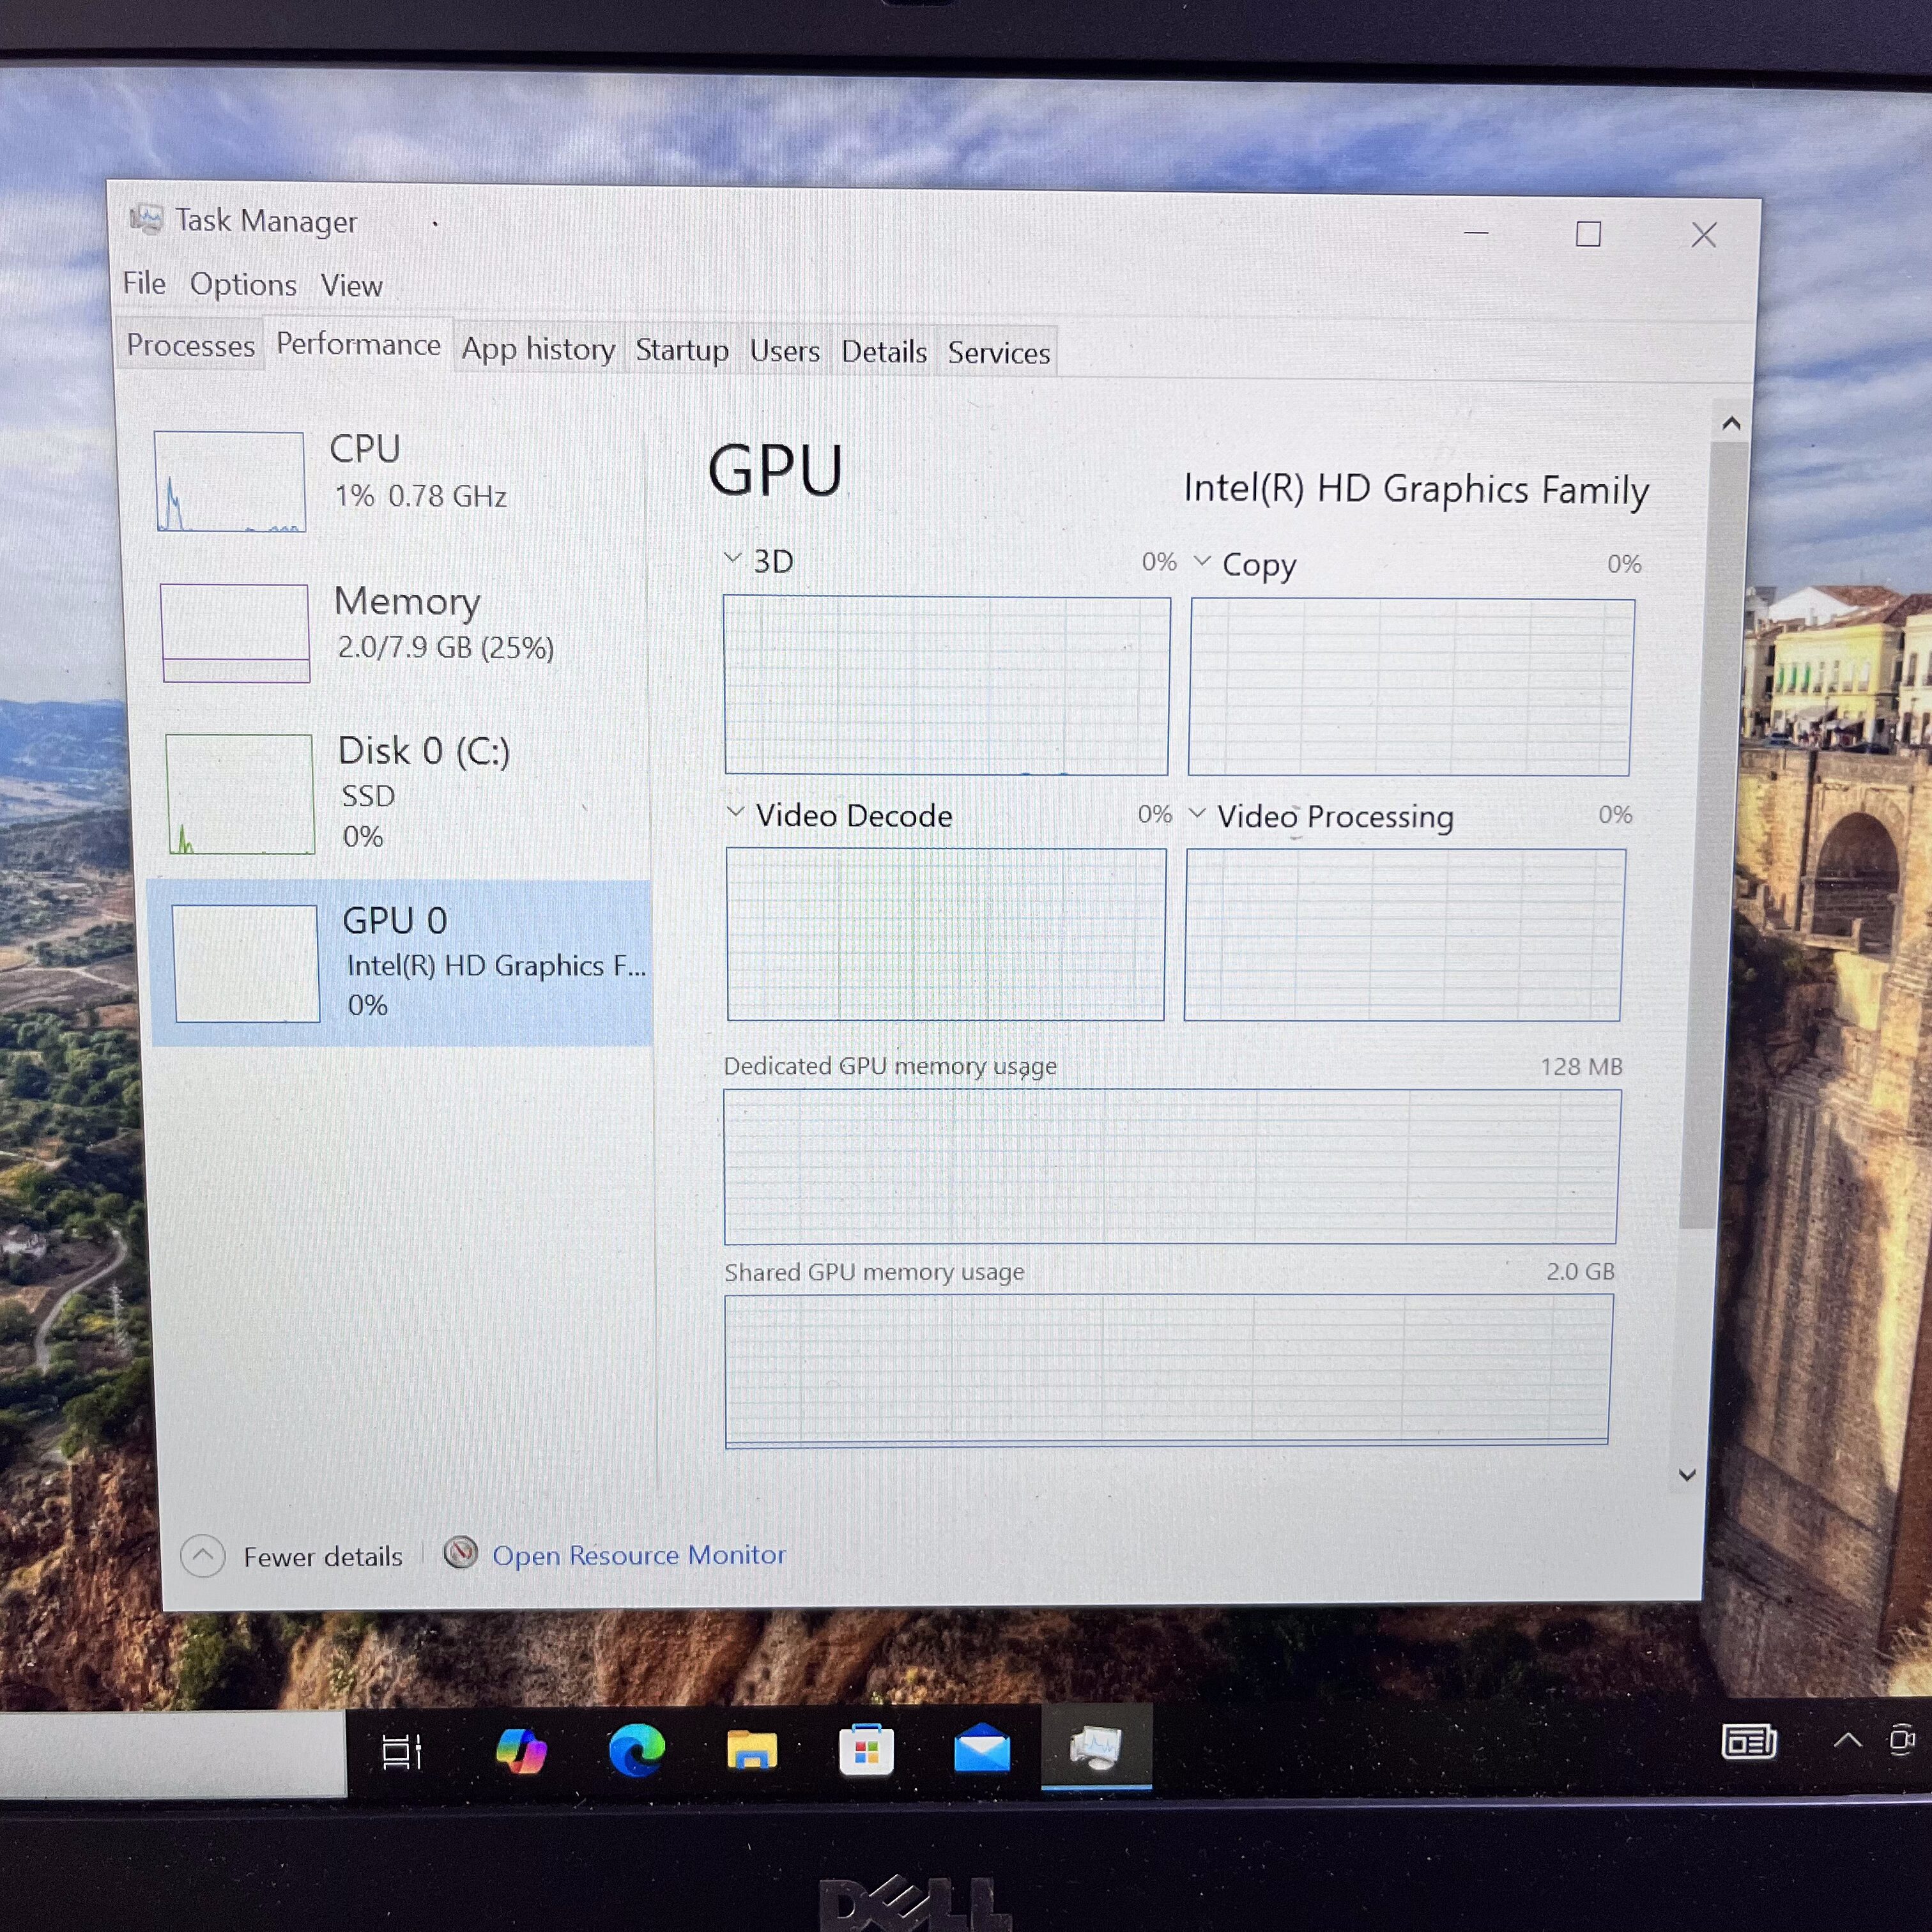Open File Explorer from the taskbar
1932x1932 pixels.
tap(751, 1749)
